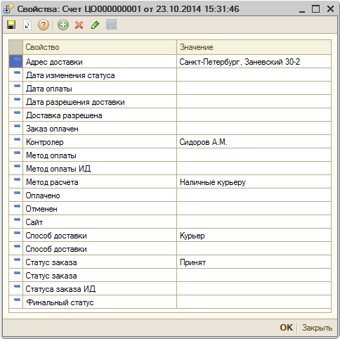Click the Значение column header
This screenshot has height=339, width=340.
tap(254, 47)
